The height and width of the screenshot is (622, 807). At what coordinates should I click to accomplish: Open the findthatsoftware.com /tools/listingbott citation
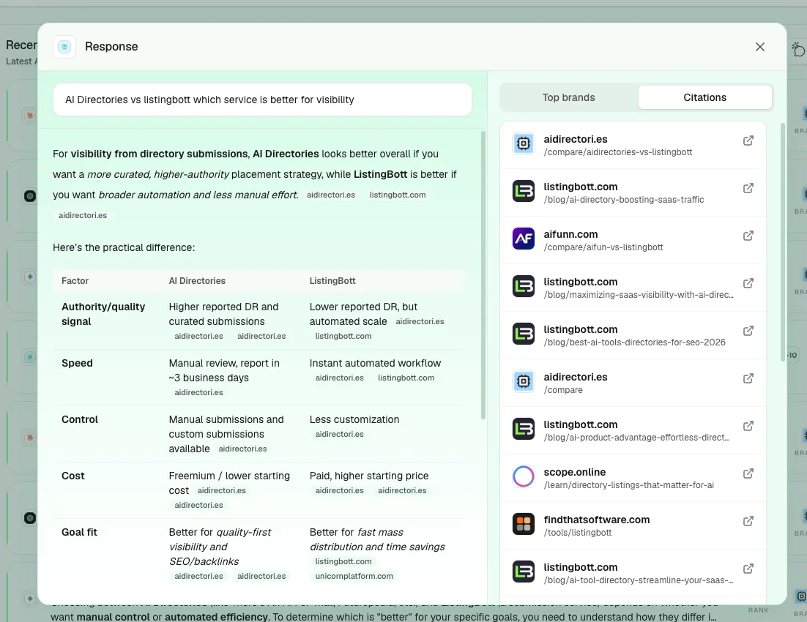tap(633, 526)
